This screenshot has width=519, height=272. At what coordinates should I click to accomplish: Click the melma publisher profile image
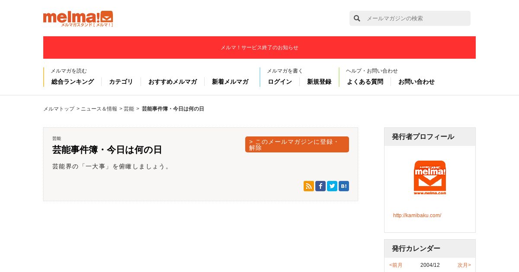point(430,177)
